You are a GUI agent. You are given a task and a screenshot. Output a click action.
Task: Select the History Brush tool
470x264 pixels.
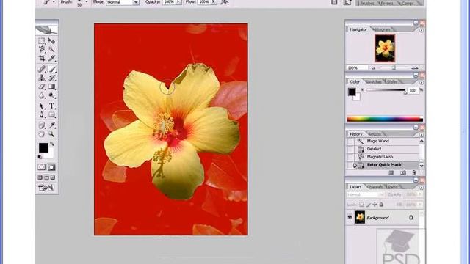coord(51,78)
